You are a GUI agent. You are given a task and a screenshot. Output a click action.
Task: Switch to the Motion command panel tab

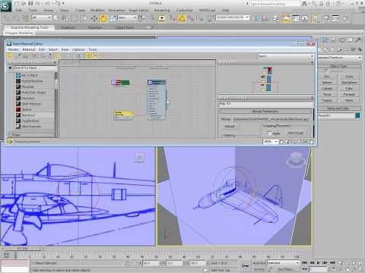(x=342, y=40)
